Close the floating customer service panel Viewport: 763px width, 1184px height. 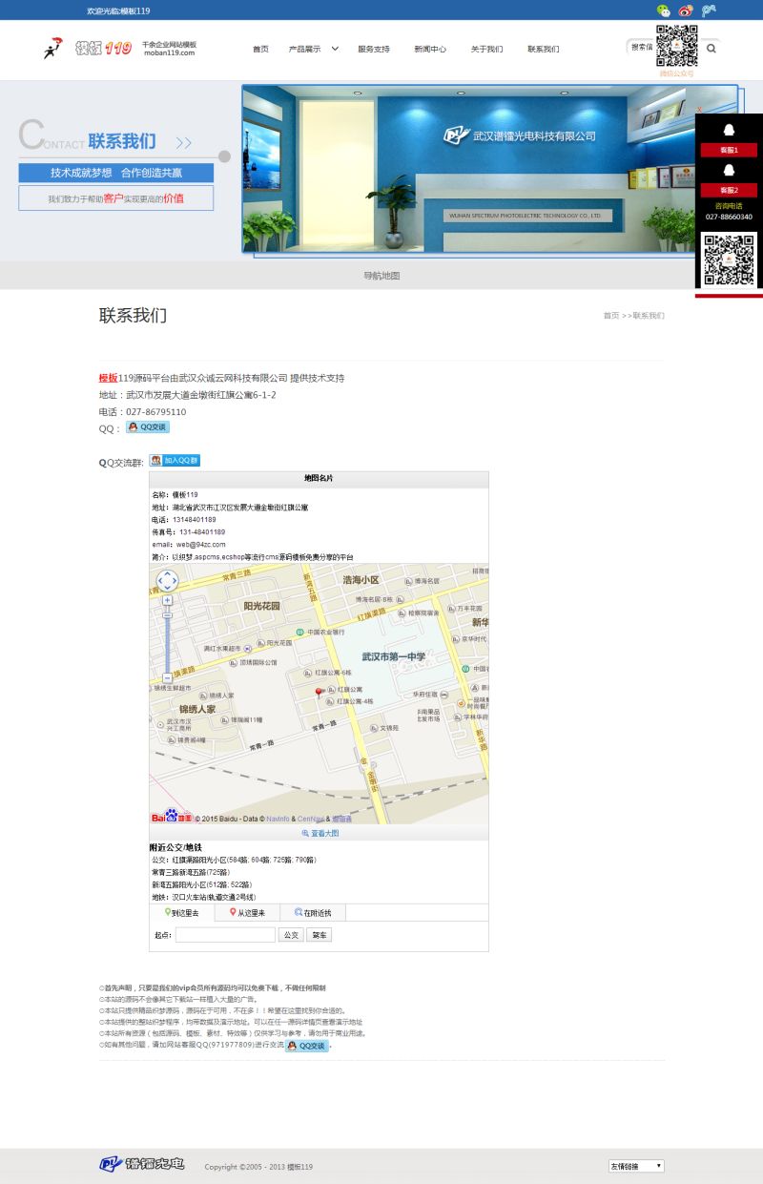pyautogui.click(x=699, y=110)
